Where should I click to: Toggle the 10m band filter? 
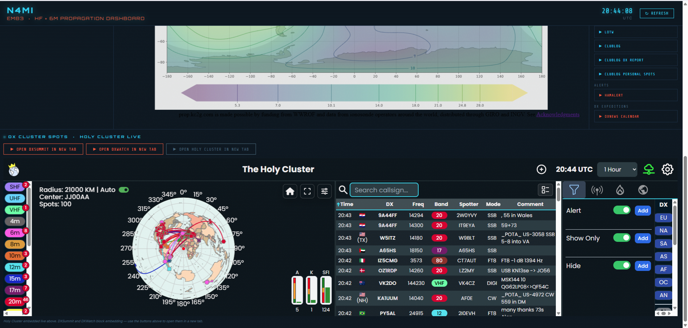pyautogui.click(x=15, y=256)
